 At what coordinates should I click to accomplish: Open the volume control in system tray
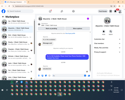pyautogui.click(x=111, y=90)
